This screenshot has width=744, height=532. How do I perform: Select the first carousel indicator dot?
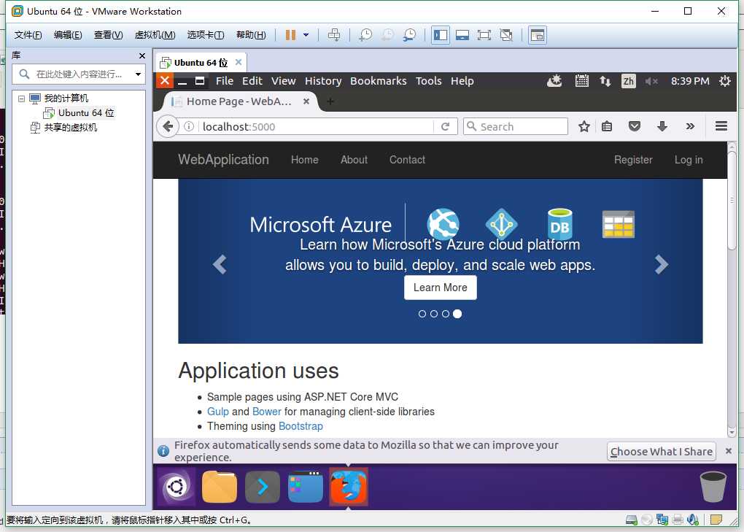422,314
